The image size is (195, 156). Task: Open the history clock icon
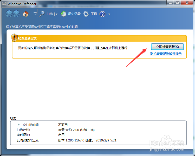tap(63, 14)
